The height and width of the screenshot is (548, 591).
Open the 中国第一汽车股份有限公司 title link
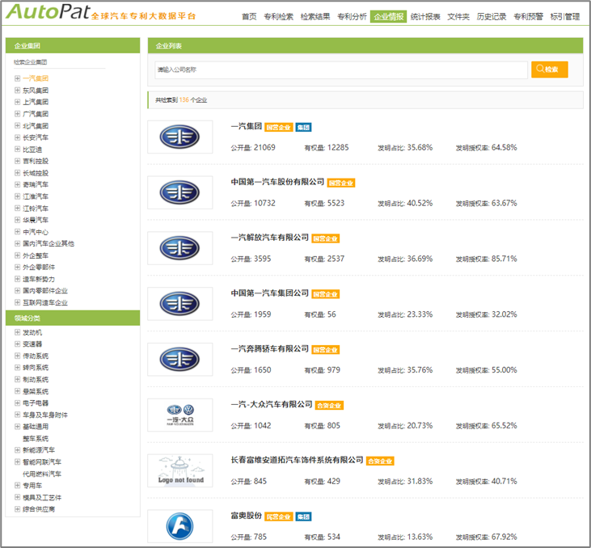[277, 182]
